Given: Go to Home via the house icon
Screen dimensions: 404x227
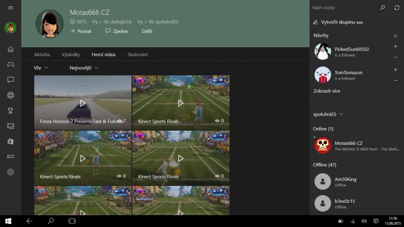Looking at the screenshot, I should pos(11,49).
